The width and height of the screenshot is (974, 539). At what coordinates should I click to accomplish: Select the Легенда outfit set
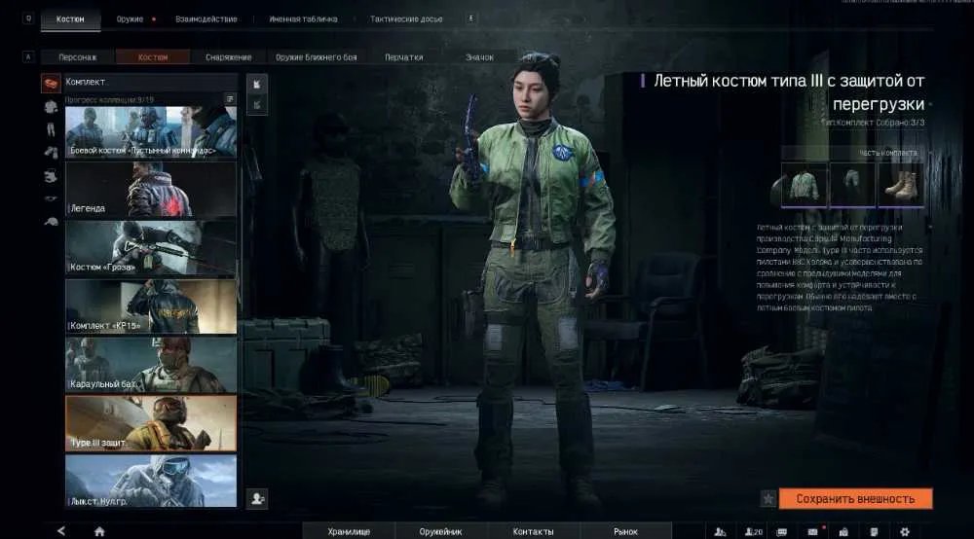(151, 190)
